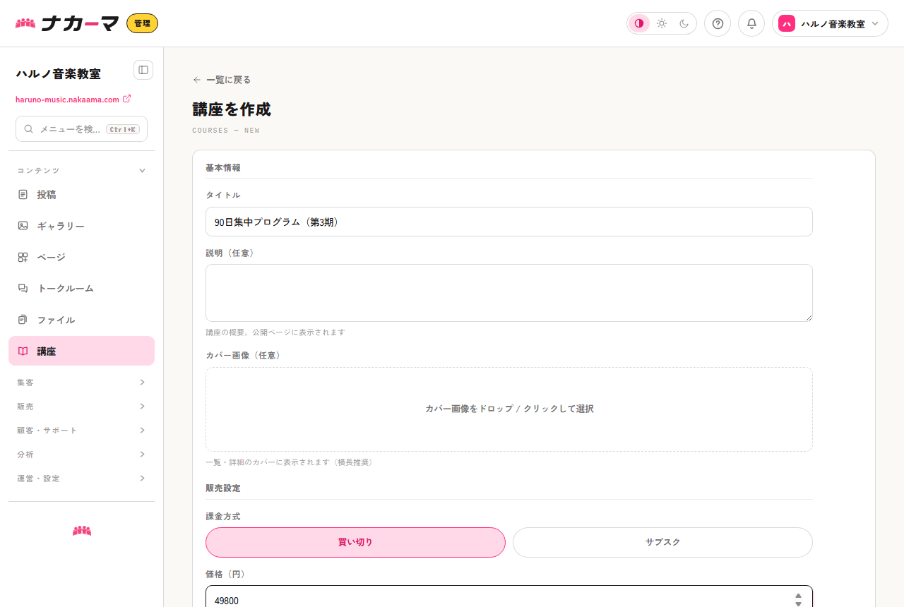Click the 講座 book icon
904x607 pixels.
point(23,351)
